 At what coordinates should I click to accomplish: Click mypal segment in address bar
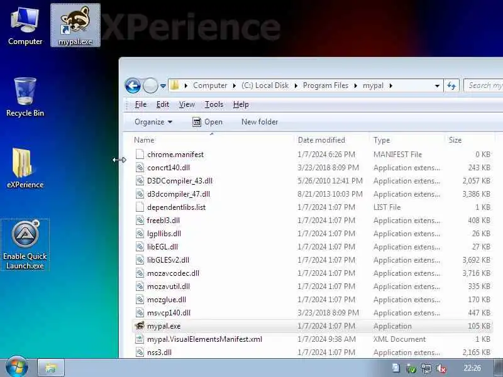pyautogui.click(x=373, y=85)
